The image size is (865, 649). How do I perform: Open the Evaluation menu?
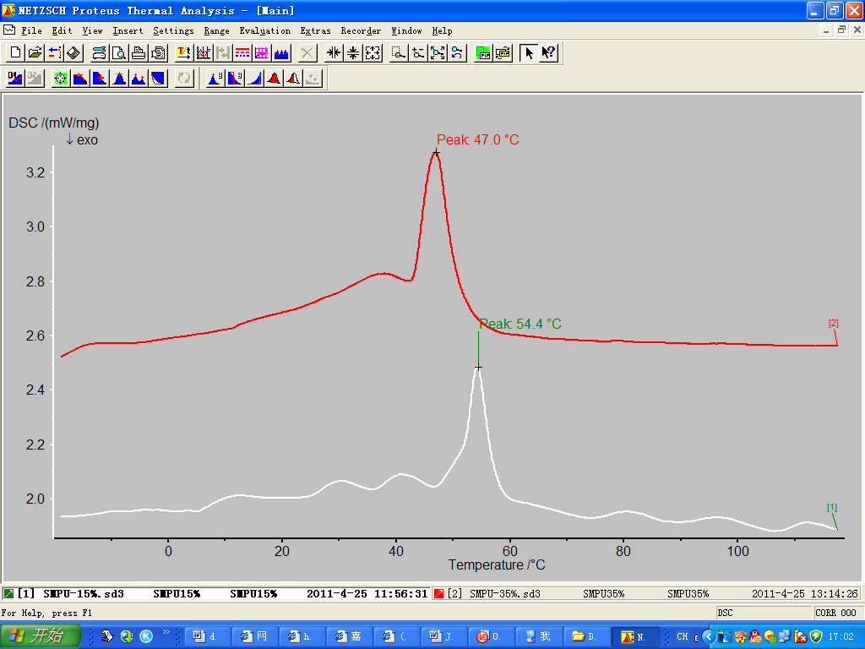click(264, 31)
